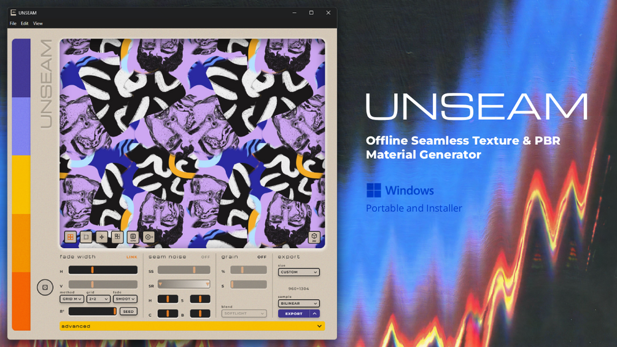Open the Edit menu
617x347 pixels.
(25, 23)
